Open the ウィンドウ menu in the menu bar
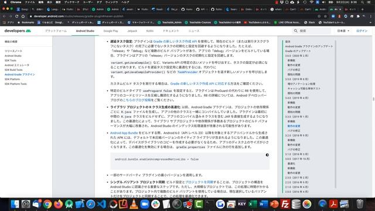 [111, 2]
